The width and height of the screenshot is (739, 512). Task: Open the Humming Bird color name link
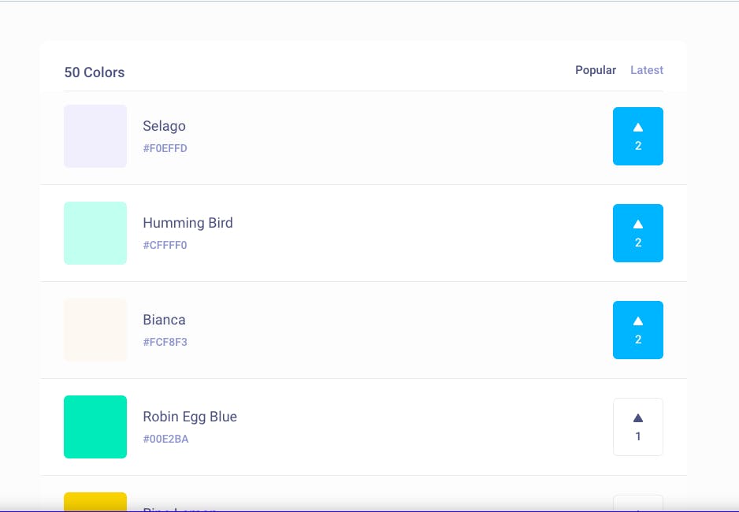pyautogui.click(x=188, y=223)
